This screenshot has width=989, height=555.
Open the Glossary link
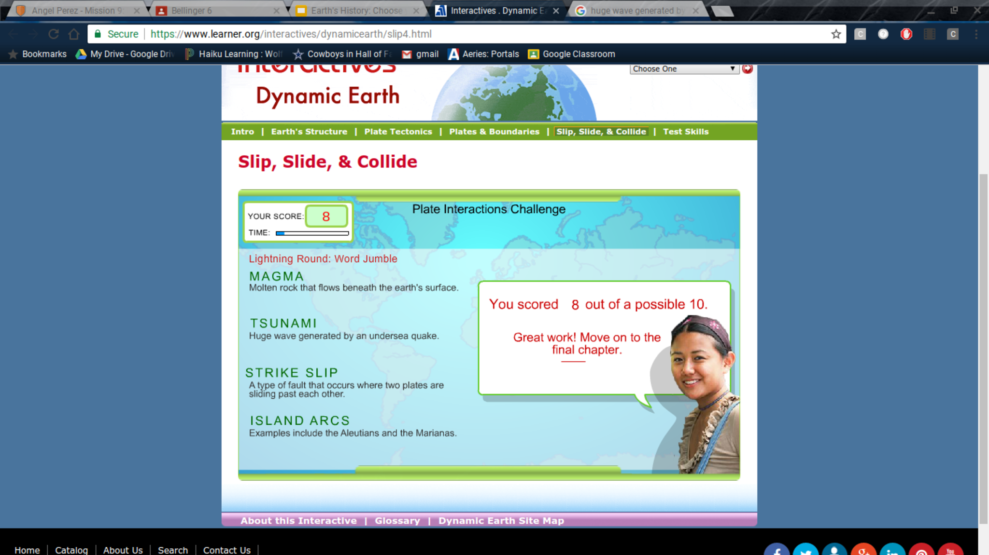click(x=397, y=521)
